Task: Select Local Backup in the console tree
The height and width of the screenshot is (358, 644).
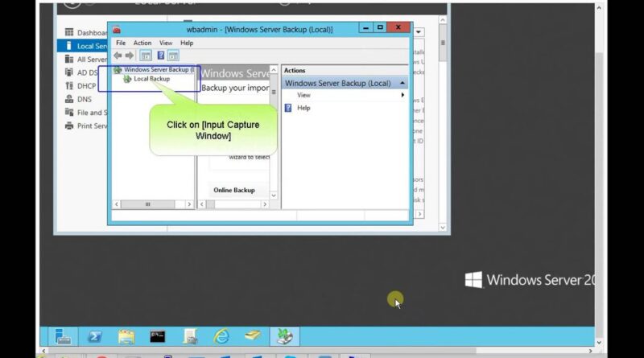Action: point(151,79)
